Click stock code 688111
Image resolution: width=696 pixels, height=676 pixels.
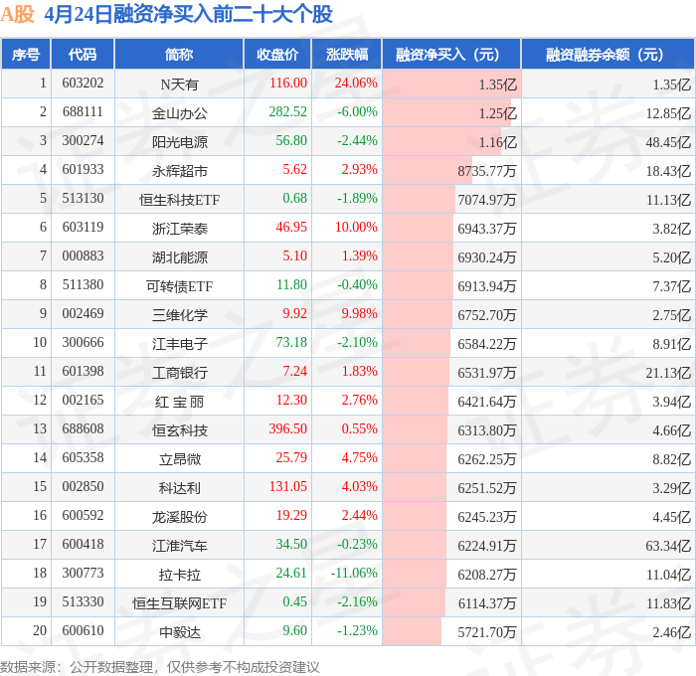pos(83,112)
